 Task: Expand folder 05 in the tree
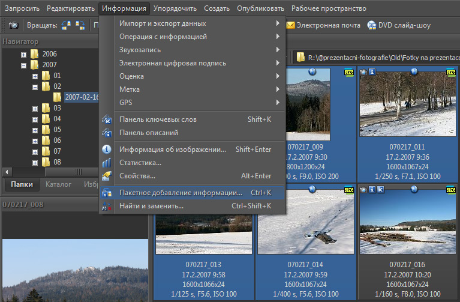[x=35, y=130]
